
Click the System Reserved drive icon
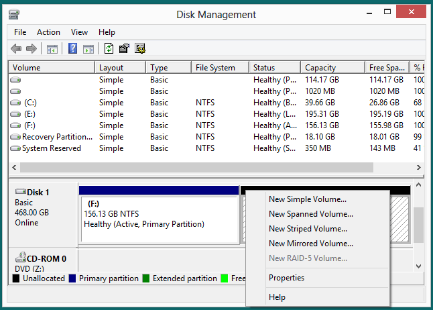point(15,148)
